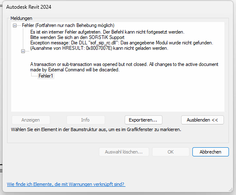Click the disabled Info button
This screenshot has width=236, height=195.
86,120
